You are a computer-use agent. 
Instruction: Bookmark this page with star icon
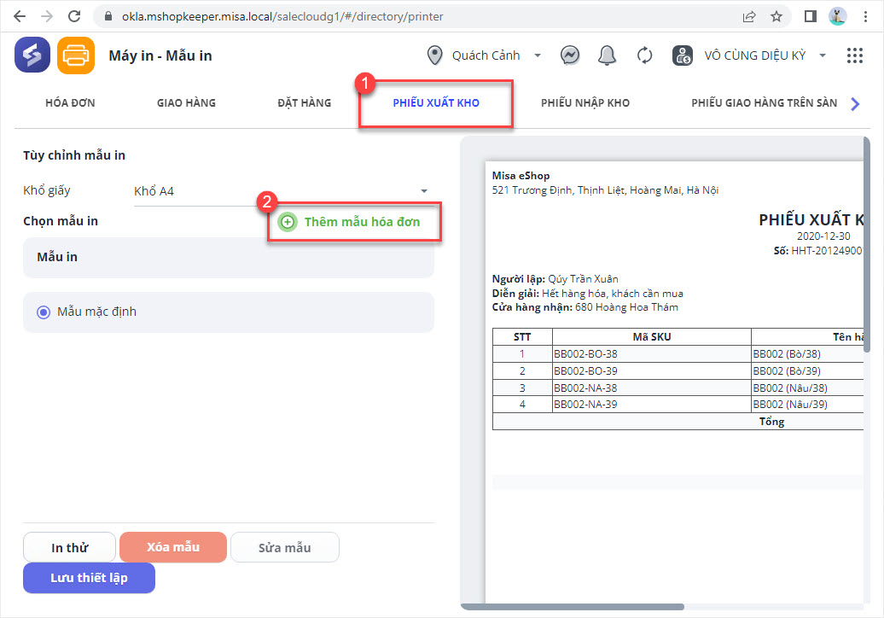(776, 16)
